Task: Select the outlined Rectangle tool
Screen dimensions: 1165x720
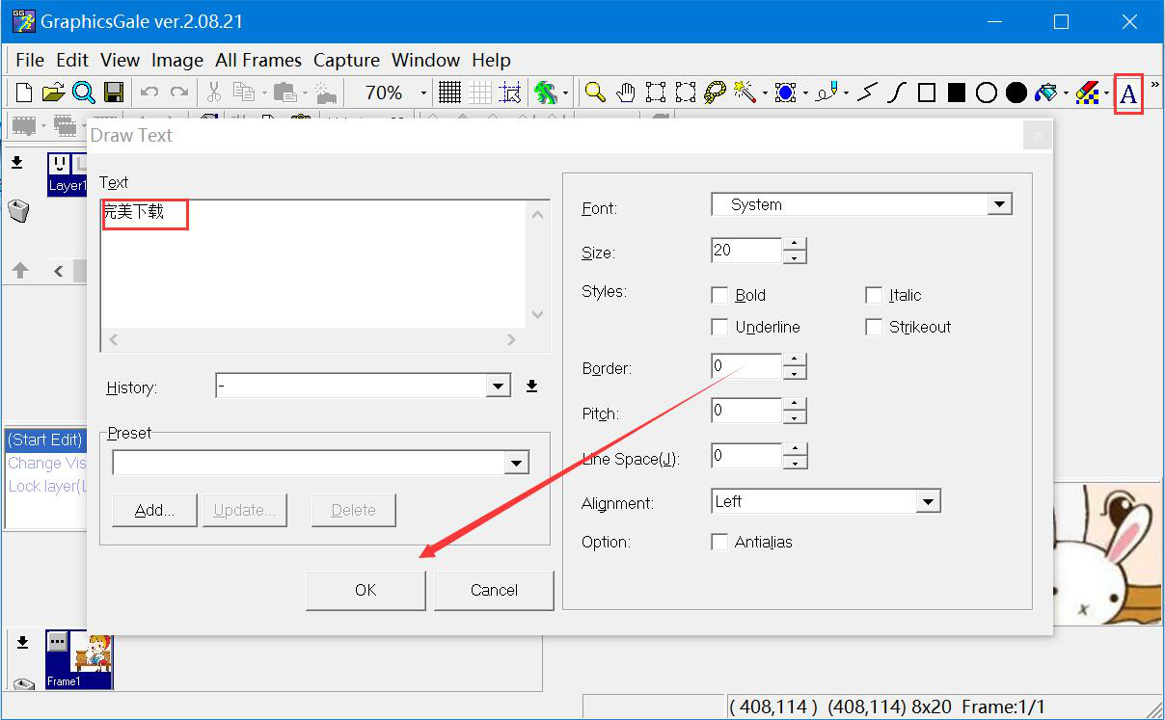Action: coord(927,93)
